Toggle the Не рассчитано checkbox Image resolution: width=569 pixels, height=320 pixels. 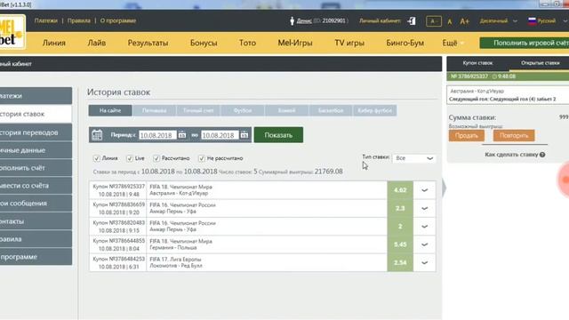coord(202,158)
